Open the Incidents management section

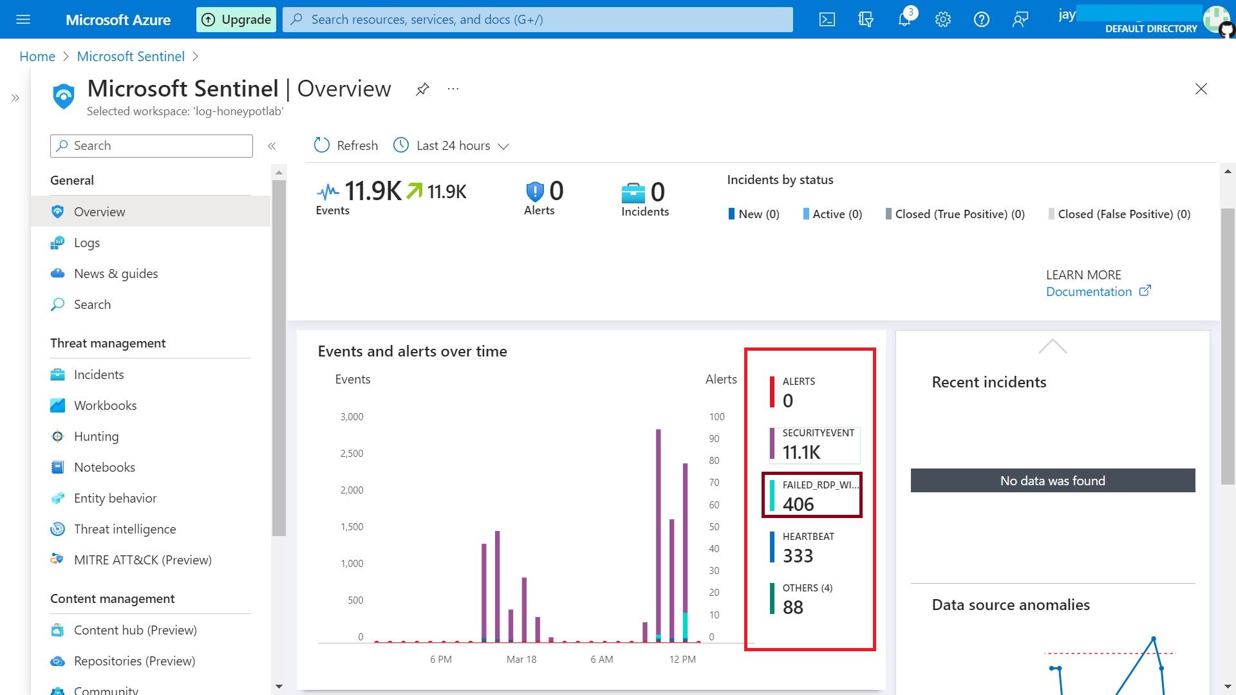tap(98, 373)
